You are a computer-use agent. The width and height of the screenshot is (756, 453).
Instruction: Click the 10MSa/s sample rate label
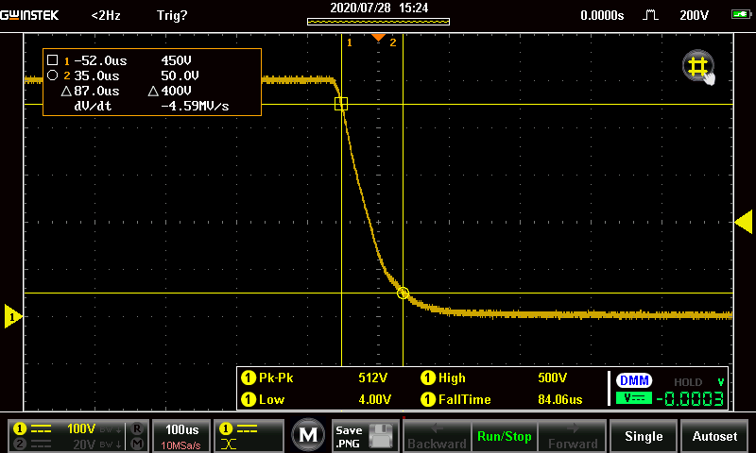point(180,445)
